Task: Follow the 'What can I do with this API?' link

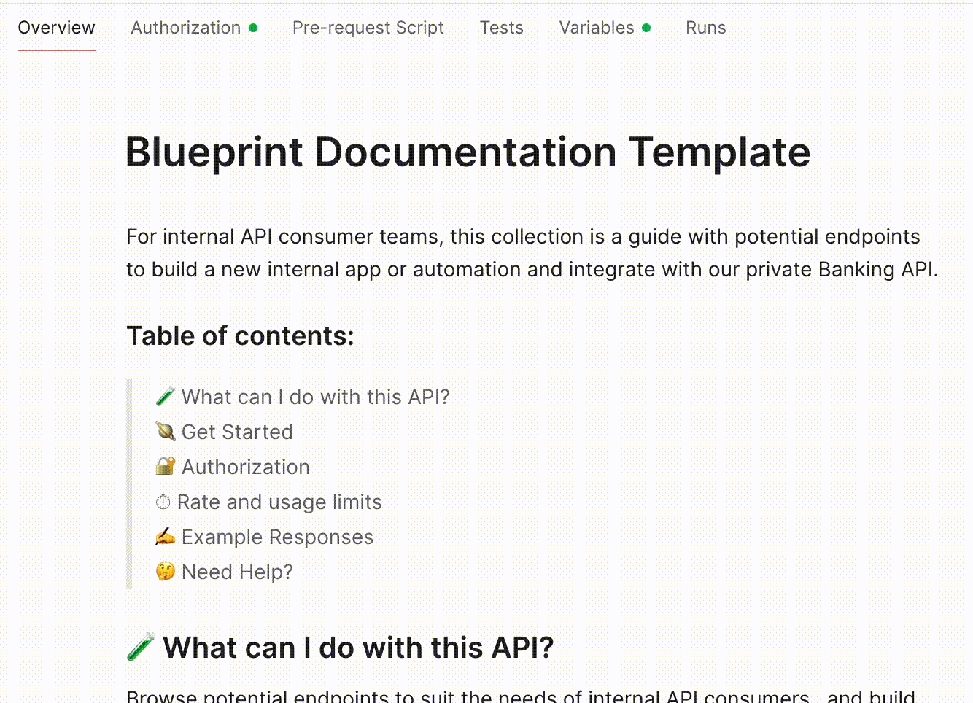Action: tap(316, 397)
